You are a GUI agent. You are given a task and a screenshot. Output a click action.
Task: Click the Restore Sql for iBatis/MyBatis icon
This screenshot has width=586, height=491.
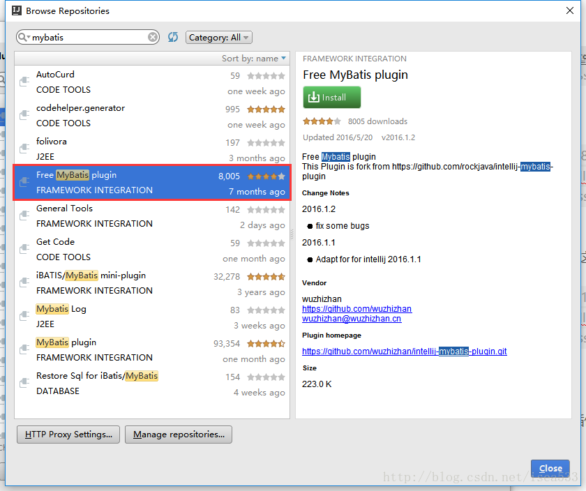pyautogui.click(x=24, y=382)
